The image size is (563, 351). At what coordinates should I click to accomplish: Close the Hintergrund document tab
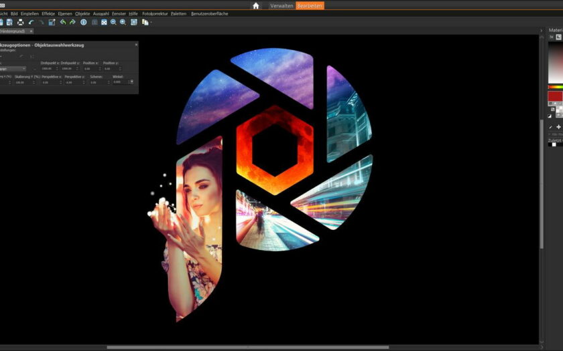(x=32, y=31)
